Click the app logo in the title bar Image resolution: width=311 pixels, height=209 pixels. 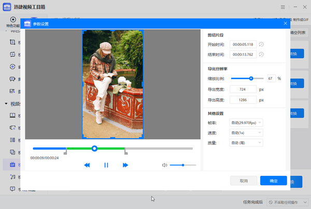point(7,7)
